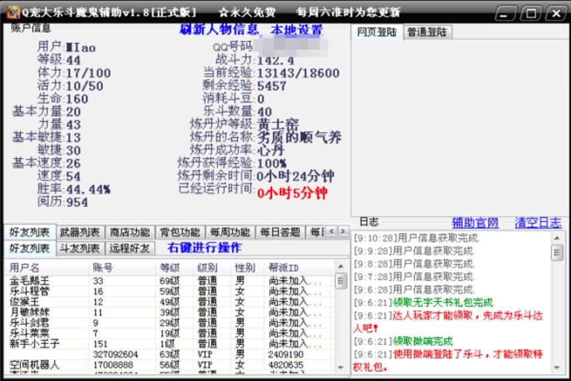Open the 辅助官网 link

click(475, 223)
